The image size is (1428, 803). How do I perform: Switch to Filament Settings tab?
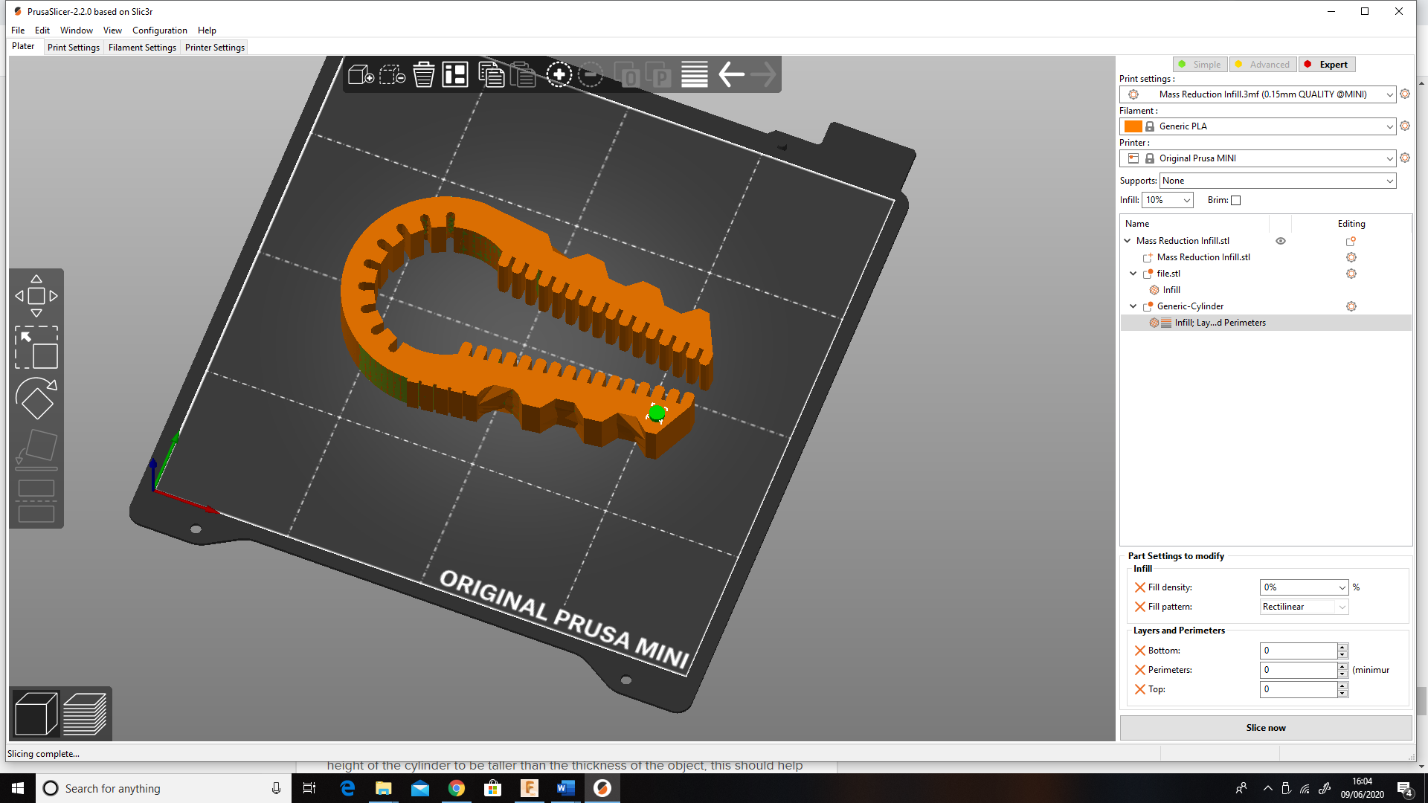pos(142,48)
